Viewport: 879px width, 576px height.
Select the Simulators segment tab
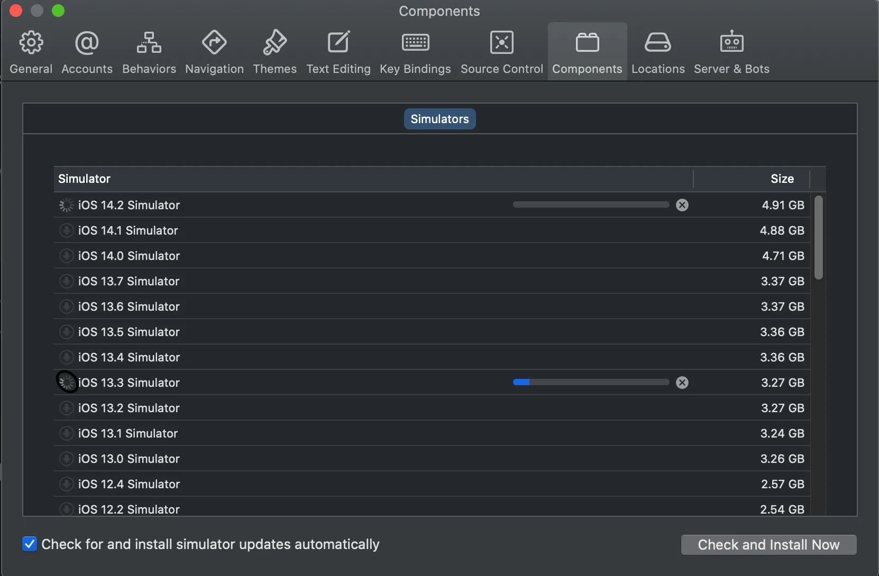[x=439, y=119]
